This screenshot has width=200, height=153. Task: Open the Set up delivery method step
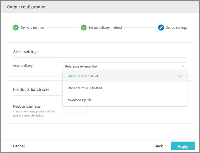coord(105,28)
